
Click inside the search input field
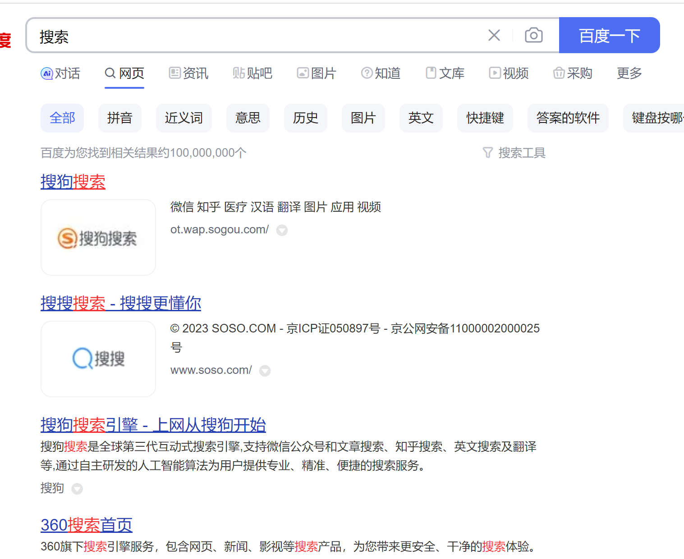coord(257,36)
